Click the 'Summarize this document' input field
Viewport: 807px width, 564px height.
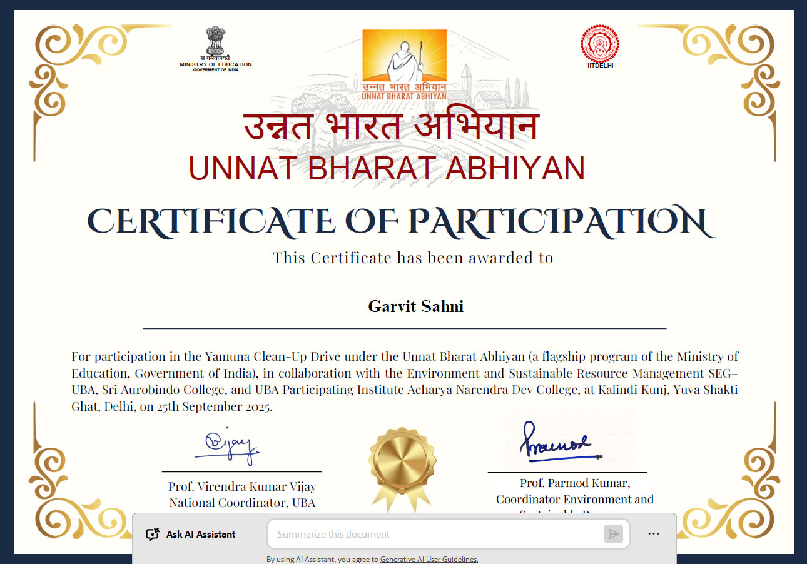coord(435,535)
